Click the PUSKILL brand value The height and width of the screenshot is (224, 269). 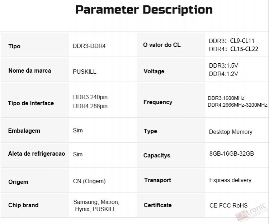pos(84,72)
